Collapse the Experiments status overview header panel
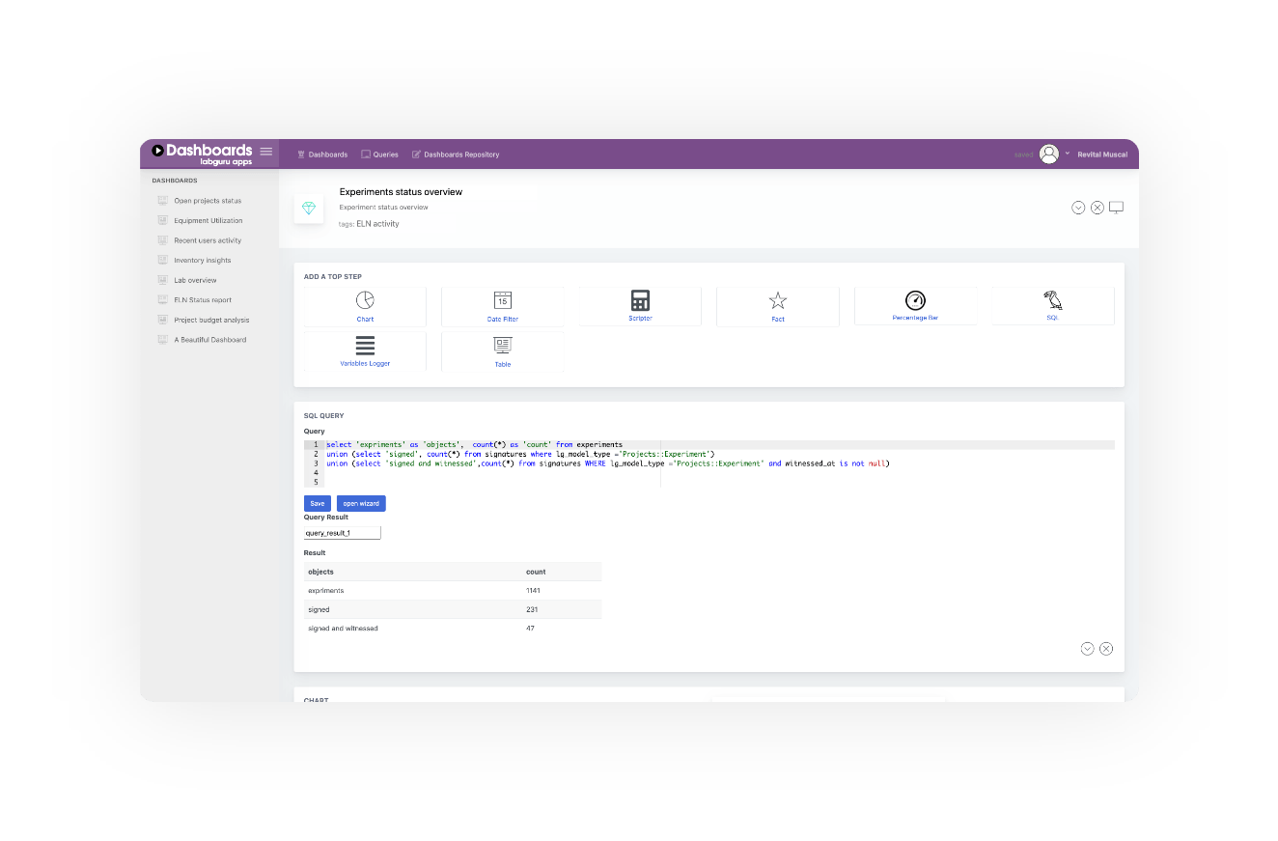This screenshot has height=841, width=1278. point(1078,207)
